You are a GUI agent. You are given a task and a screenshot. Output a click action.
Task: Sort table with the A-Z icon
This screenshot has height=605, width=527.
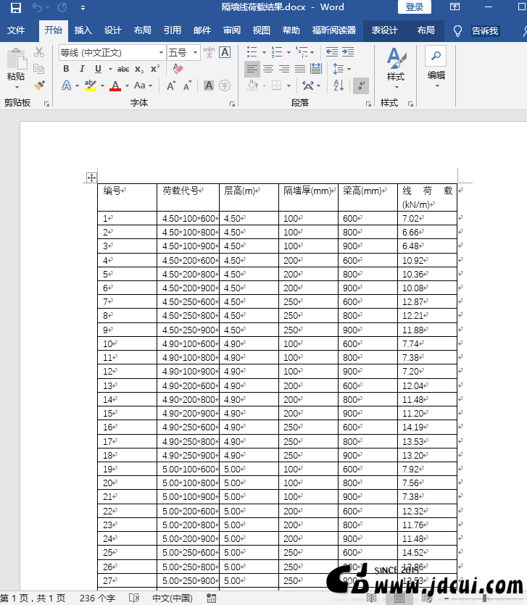(x=339, y=85)
